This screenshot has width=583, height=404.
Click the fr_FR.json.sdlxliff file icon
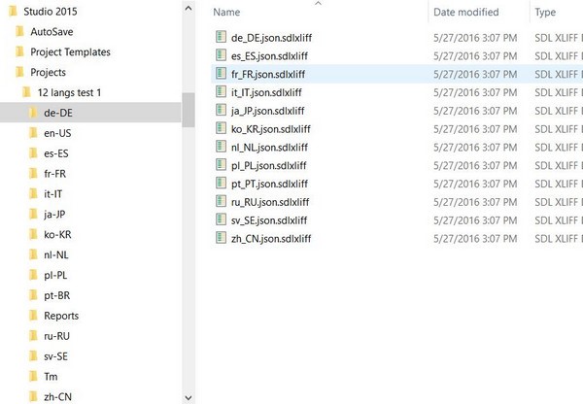[221, 73]
